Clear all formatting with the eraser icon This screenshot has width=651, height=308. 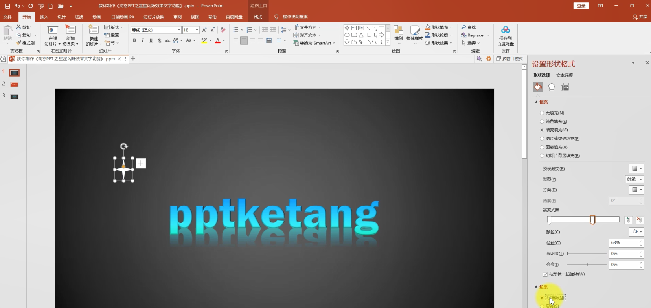pyautogui.click(x=223, y=30)
